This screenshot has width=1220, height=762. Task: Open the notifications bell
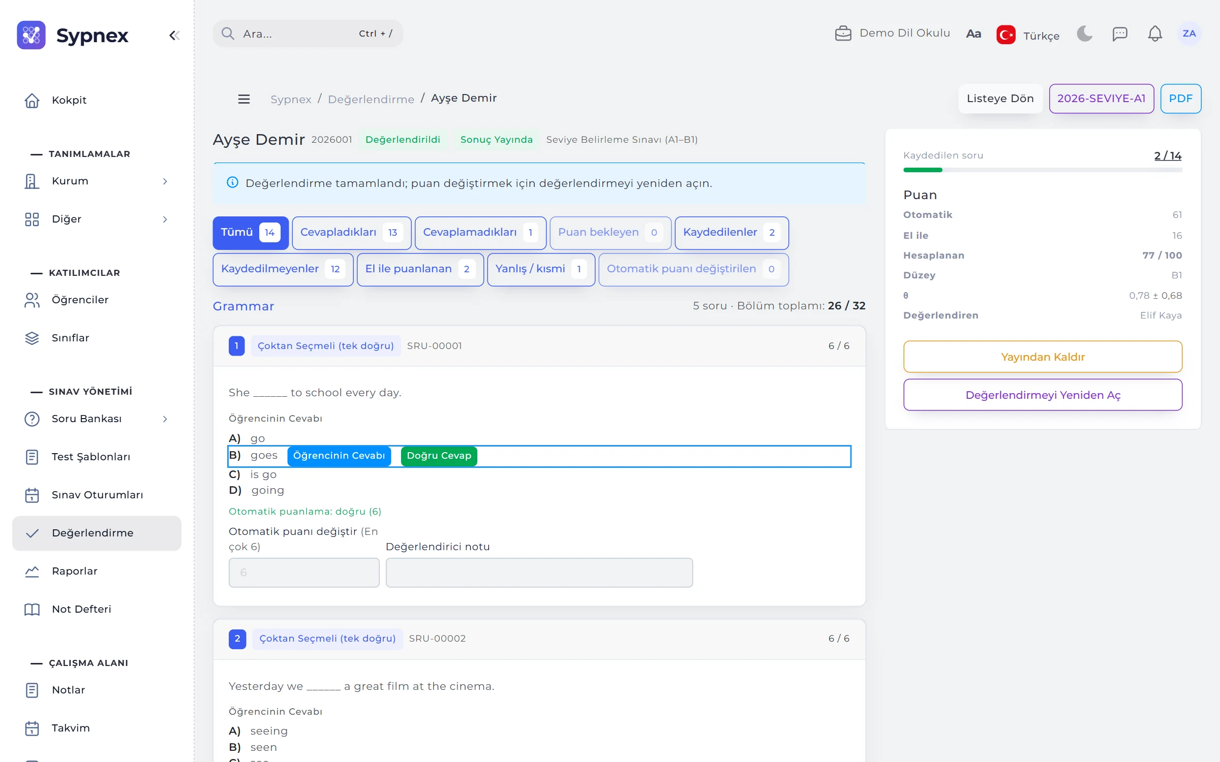click(1155, 34)
